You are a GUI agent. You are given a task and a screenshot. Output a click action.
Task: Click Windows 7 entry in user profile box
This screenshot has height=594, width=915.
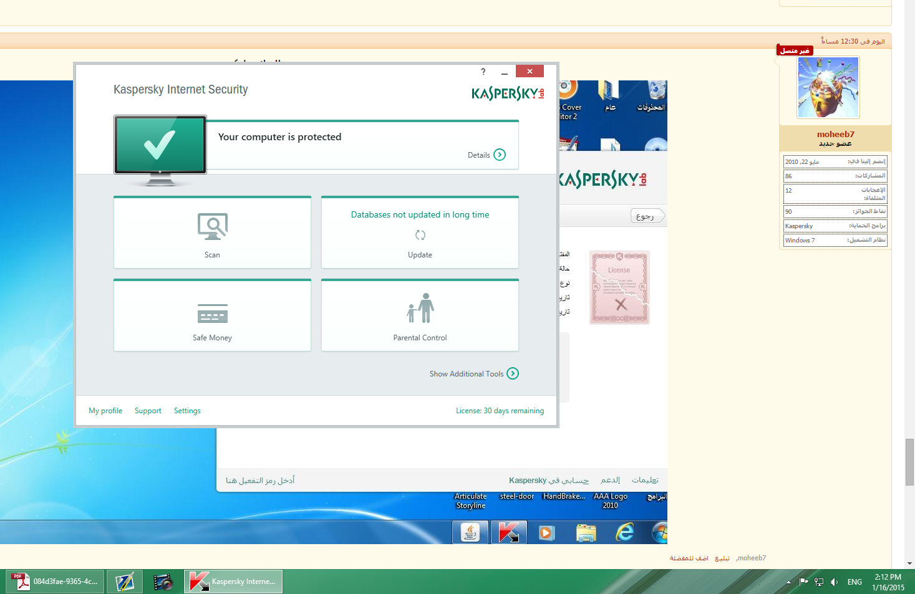pyautogui.click(x=800, y=241)
